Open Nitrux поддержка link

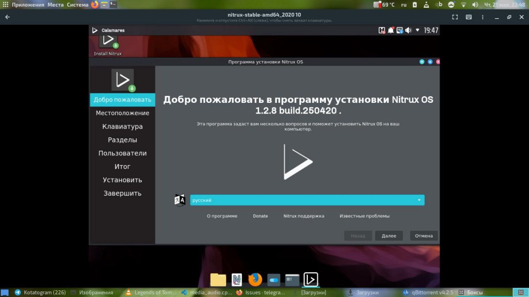click(304, 216)
